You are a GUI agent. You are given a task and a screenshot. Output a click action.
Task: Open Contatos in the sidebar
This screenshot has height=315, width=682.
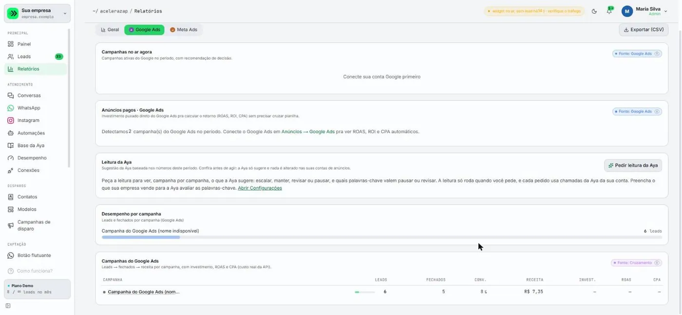pos(37,197)
